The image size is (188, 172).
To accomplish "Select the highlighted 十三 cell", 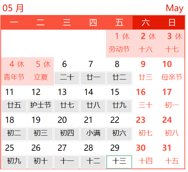I will coord(119,162).
